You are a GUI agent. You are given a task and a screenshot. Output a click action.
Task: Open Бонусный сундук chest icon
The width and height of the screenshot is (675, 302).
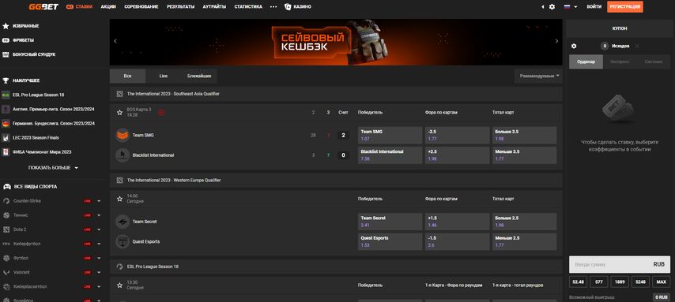(x=6, y=54)
